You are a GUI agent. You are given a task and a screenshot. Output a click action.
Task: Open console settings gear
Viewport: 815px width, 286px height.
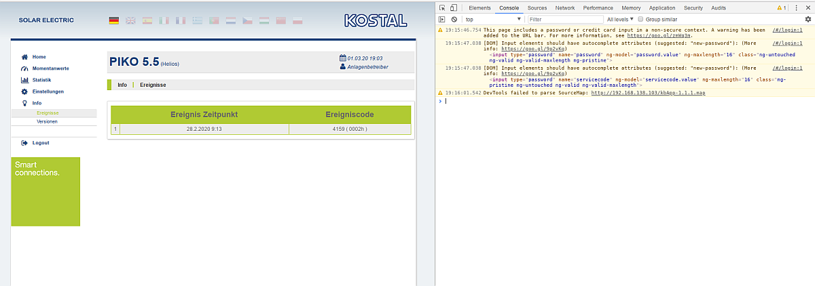click(808, 20)
